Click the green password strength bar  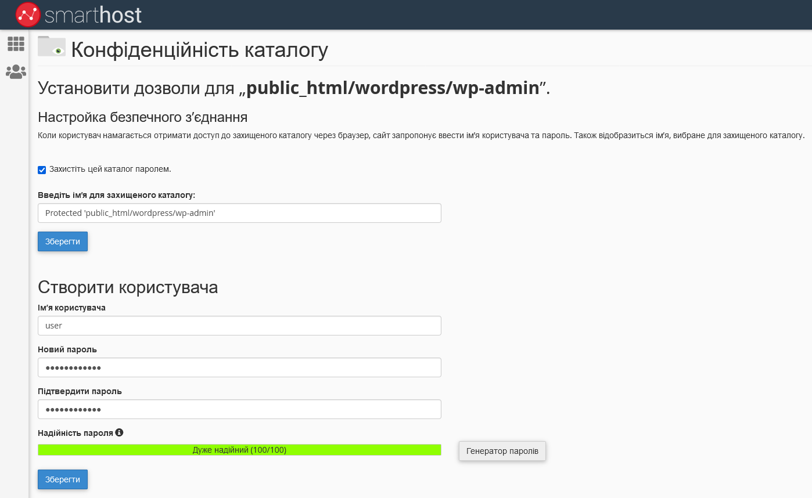(x=239, y=450)
